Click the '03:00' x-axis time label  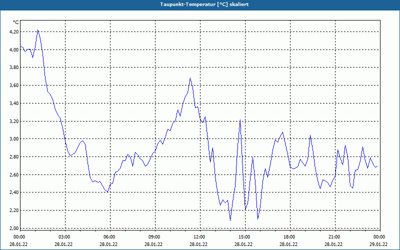(64, 237)
